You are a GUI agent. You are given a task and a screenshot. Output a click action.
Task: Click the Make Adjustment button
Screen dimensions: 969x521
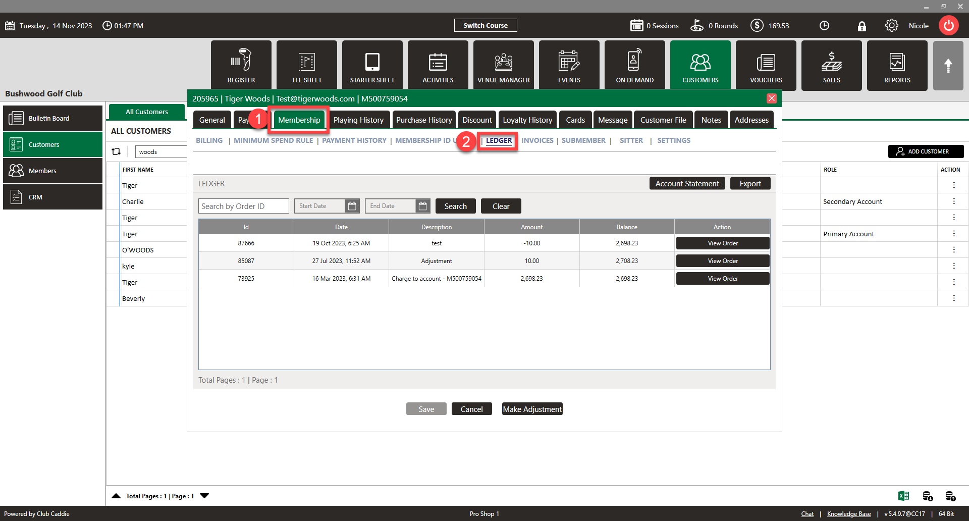click(x=532, y=409)
